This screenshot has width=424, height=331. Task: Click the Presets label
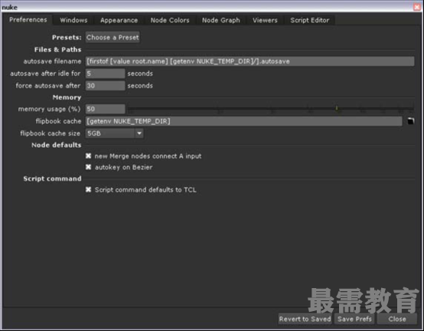pyautogui.click(x=67, y=38)
